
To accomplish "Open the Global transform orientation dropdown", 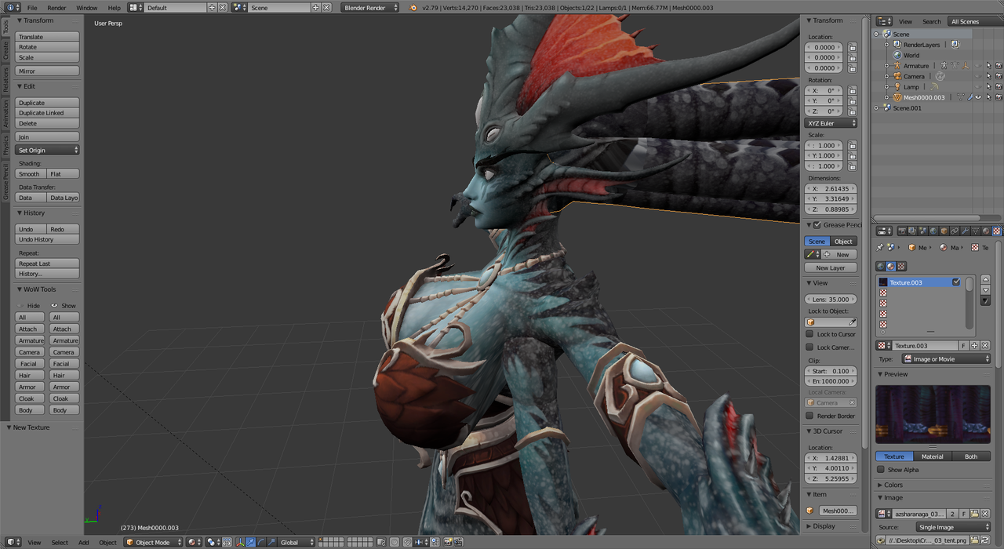I will click(x=297, y=542).
